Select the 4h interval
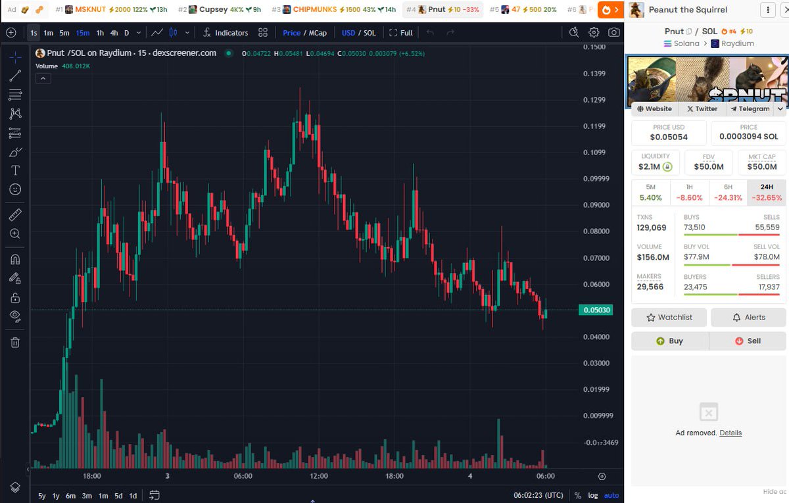The height and width of the screenshot is (503, 789). (114, 33)
